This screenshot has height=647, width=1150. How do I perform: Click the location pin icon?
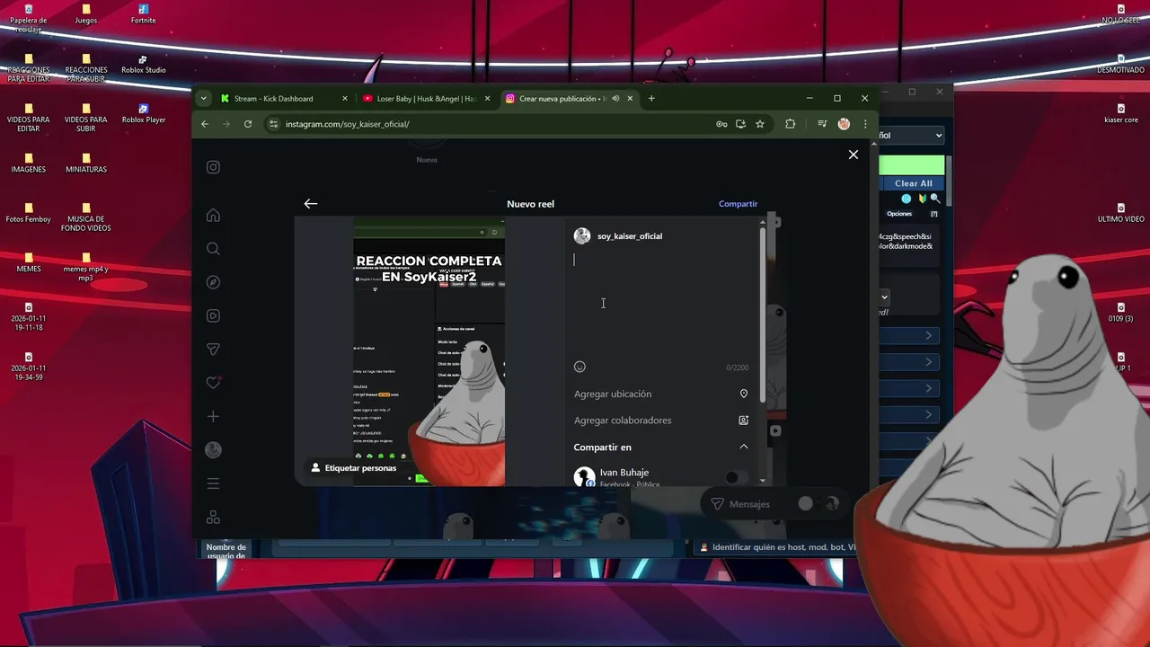[743, 394]
